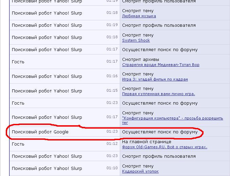This screenshot has width=230, height=176.
Task: Click the 01:16 timestamp
Action: point(112,76)
